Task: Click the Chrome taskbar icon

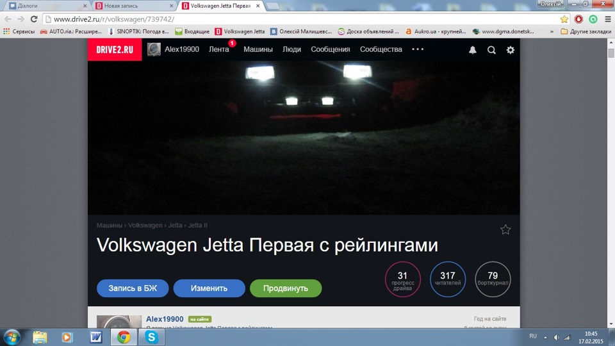Action: tap(124, 338)
